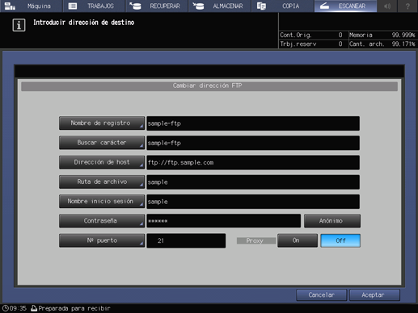The width and height of the screenshot is (418, 313).
Task: Open the Buscar carácter setting
Action: pyautogui.click(x=102, y=143)
